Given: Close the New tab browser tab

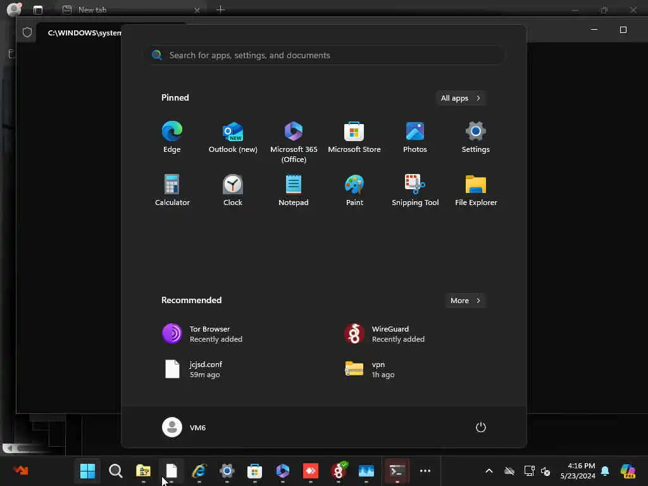Looking at the screenshot, I should [197, 10].
